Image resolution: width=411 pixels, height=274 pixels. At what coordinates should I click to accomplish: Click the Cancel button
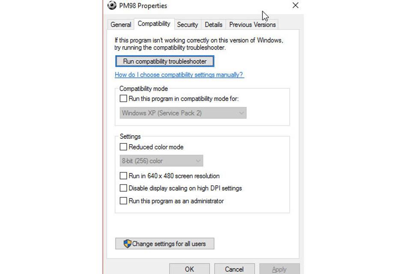pyautogui.click(x=234, y=269)
